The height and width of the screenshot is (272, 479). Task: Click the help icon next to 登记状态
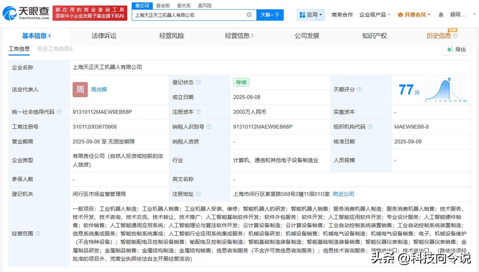click(x=198, y=82)
